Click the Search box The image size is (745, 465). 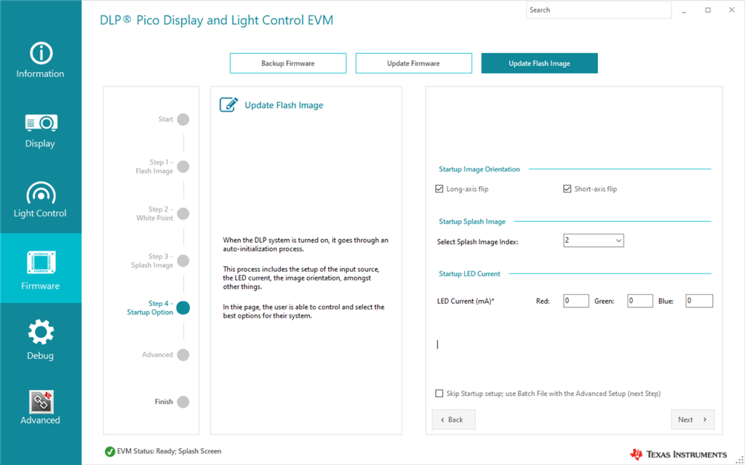tap(599, 10)
